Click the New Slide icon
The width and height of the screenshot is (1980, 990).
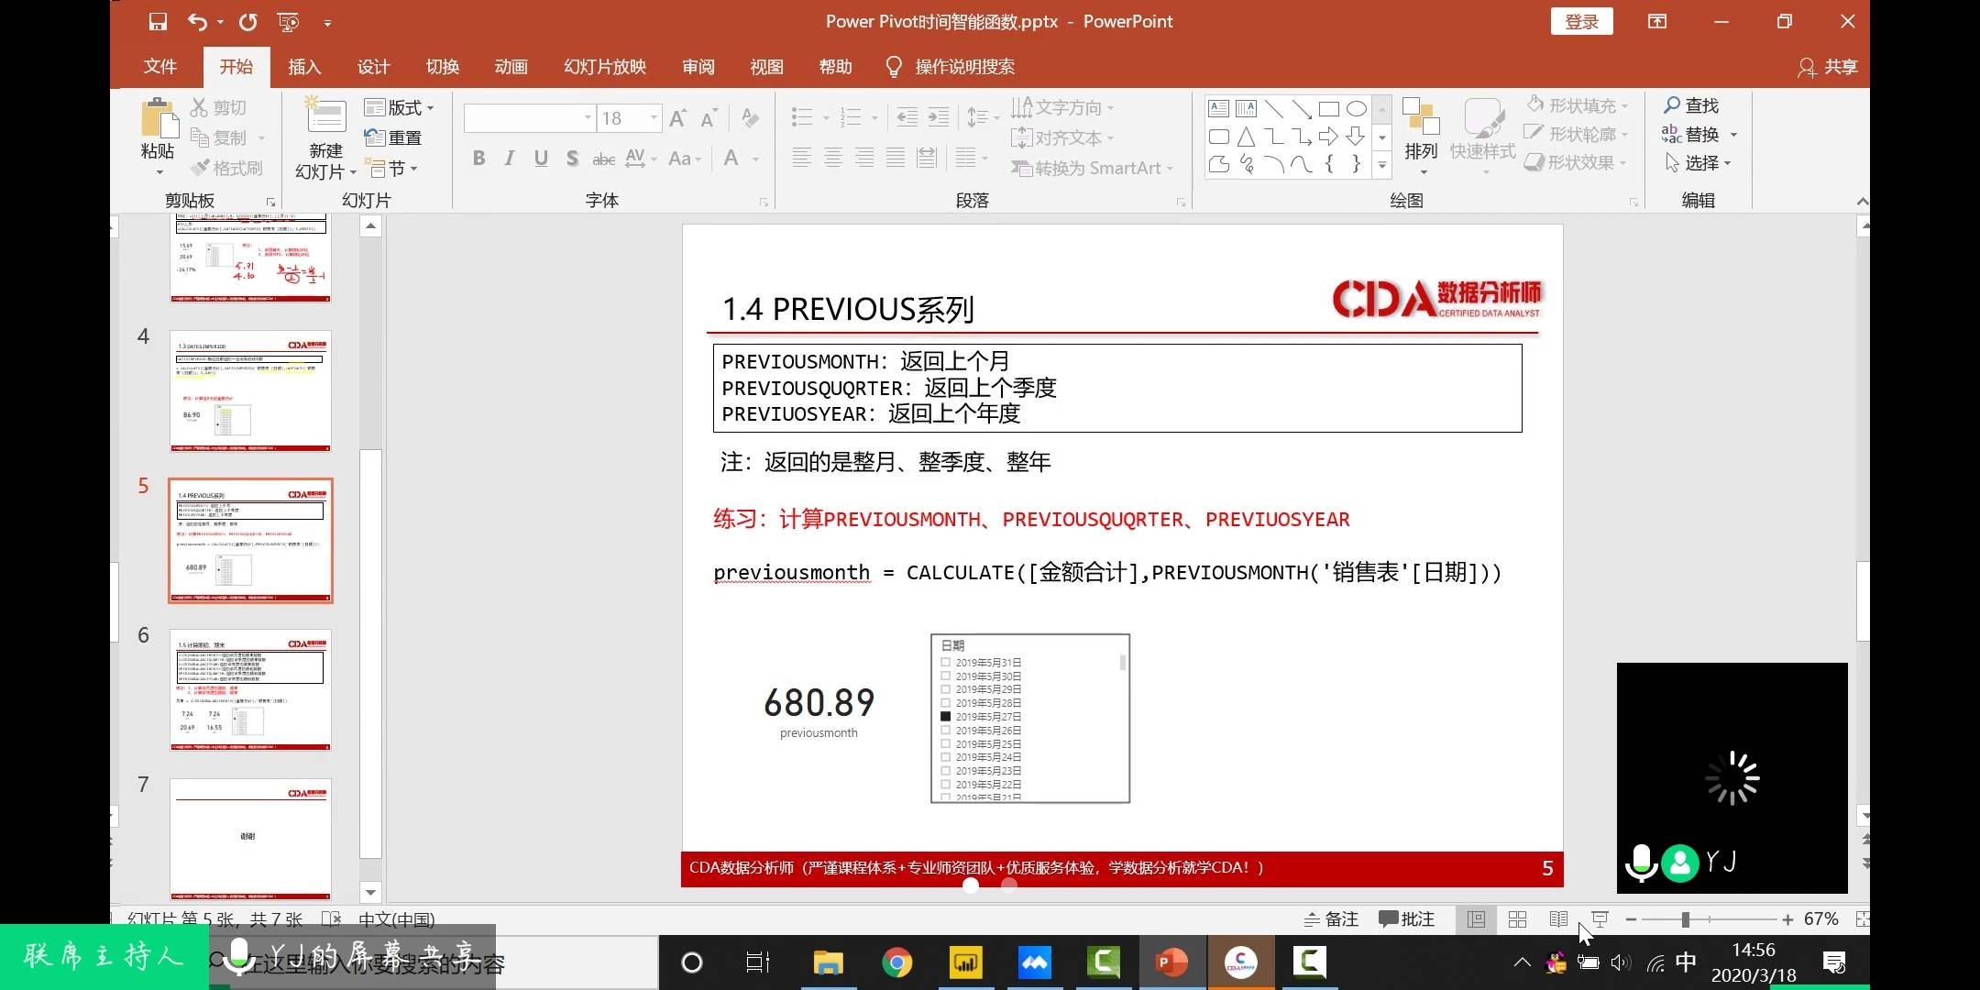tap(325, 117)
